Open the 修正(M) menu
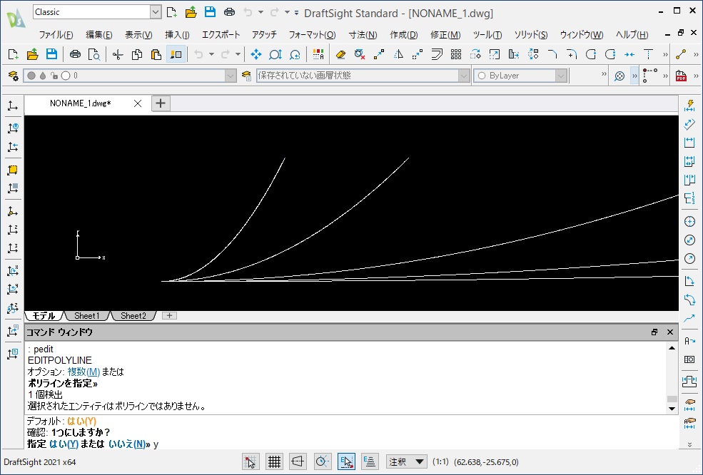Viewport: 703px width, 475px height. 445,34
